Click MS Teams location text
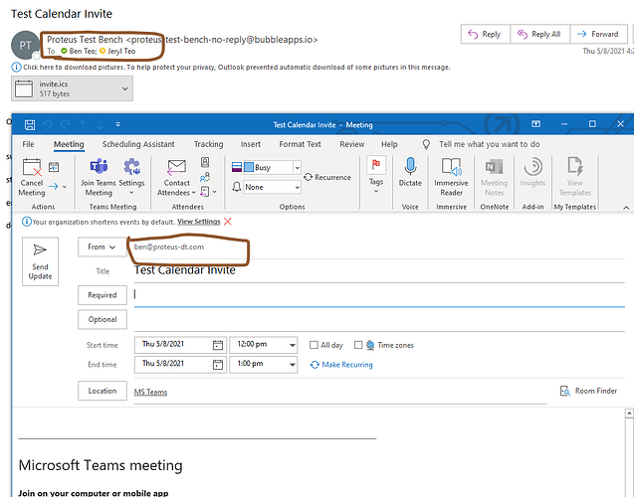 pyautogui.click(x=150, y=392)
